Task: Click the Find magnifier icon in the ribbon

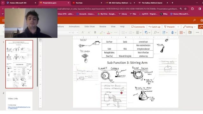Action: click(155, 32)
